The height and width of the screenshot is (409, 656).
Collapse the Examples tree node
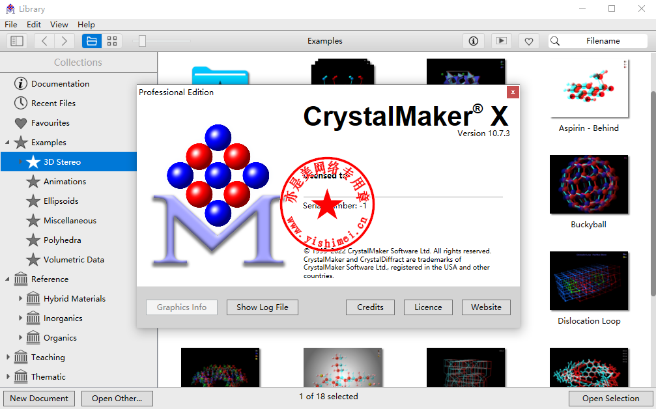pos(7,142)
